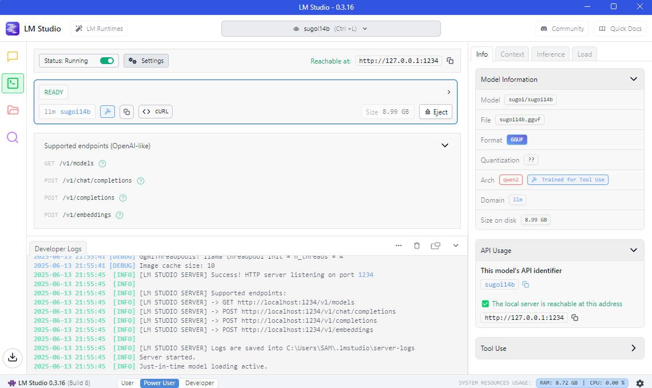Clear Developer Logs with trash icon
This screenshot has width=652, height=388.
tap(416, 246)
